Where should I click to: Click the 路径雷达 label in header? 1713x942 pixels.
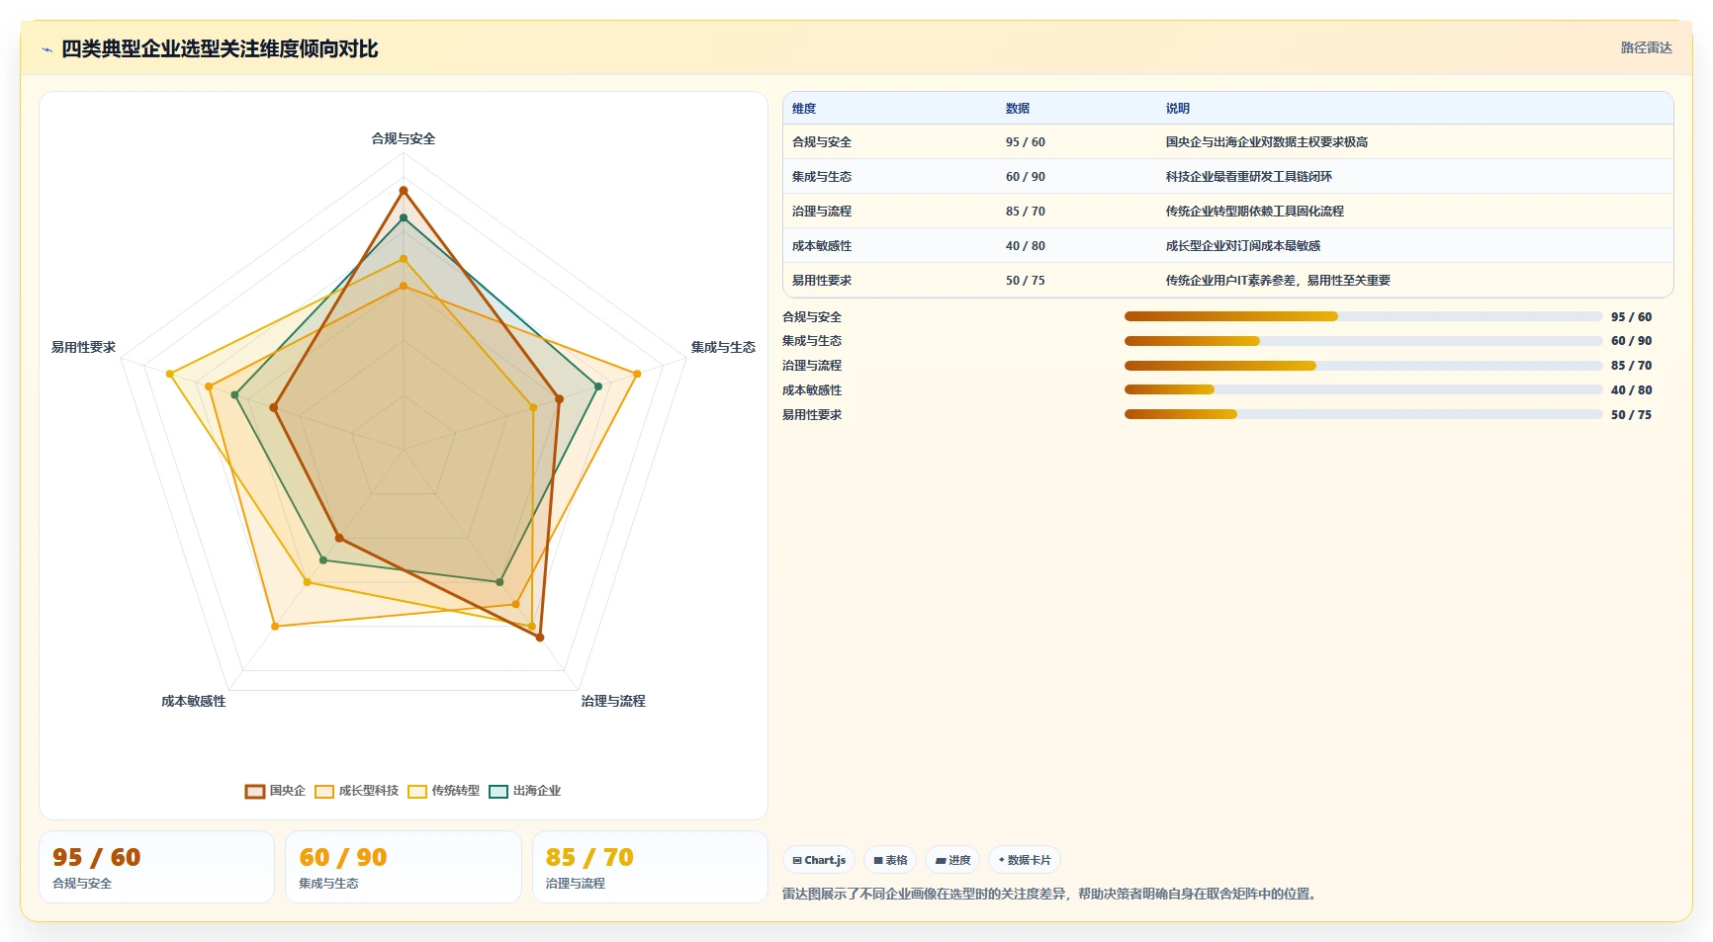tap(1646, 47)
